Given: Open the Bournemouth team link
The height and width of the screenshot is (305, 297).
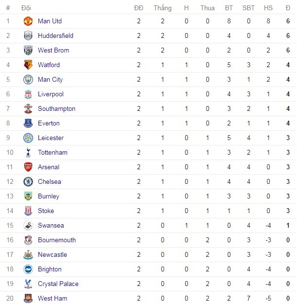Looking at the screenshot, I should pos(57,240).
